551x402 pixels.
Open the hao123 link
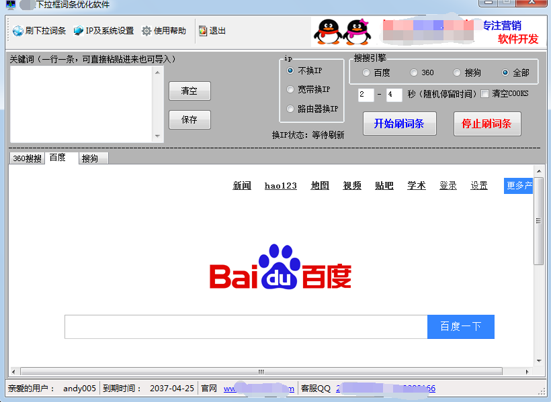click(280, 185)
